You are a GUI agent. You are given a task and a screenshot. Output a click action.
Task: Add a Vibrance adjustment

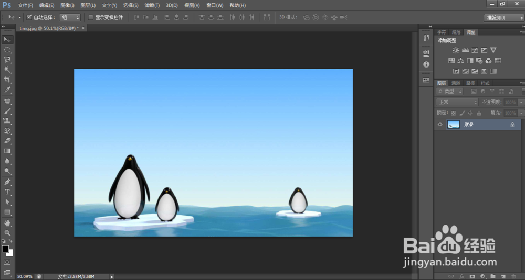[493, 50]
